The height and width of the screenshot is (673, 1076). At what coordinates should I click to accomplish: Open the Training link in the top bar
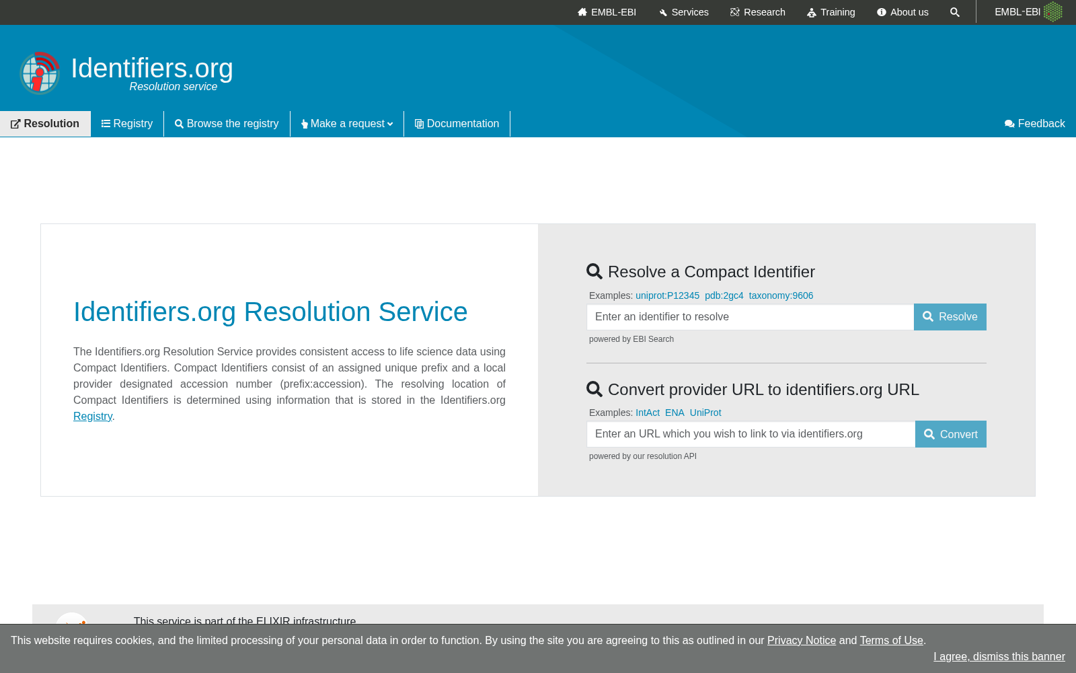tap(831, 12)
